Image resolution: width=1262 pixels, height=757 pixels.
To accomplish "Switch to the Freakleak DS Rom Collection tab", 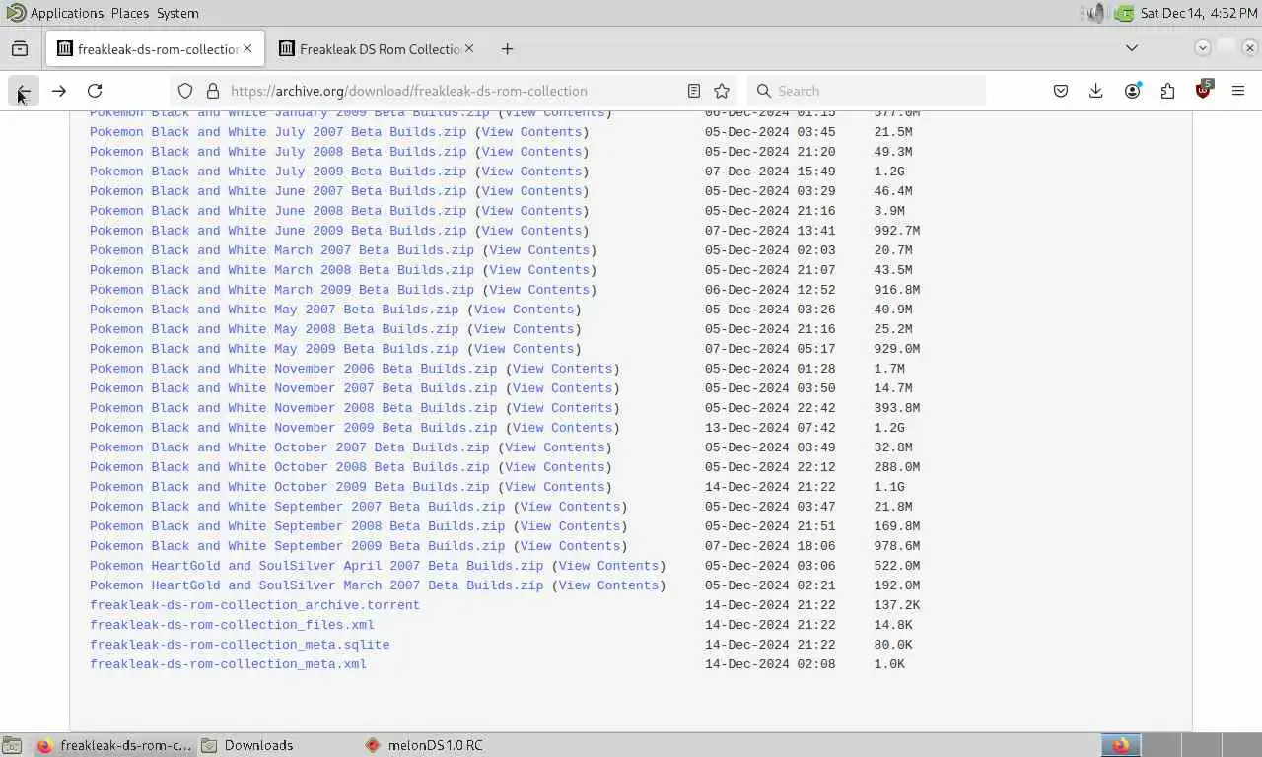I will pos(378,48).
